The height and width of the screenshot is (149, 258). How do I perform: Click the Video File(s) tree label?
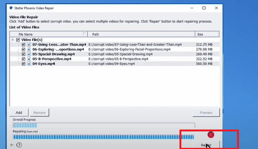(32, 40)
